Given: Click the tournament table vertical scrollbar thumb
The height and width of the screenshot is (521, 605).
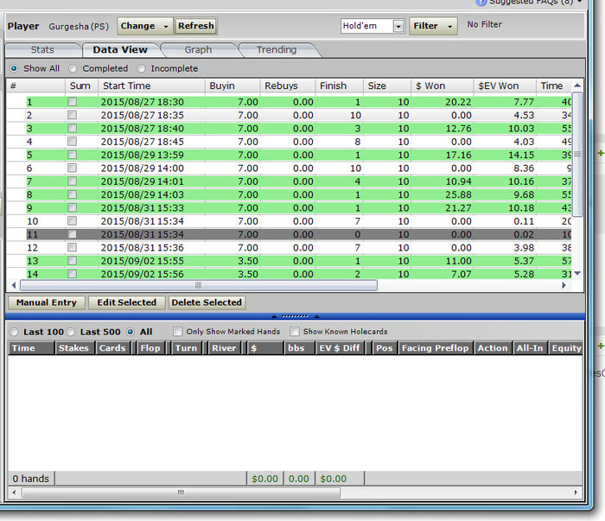Looking at the screenshot, I should pyautogui.click(x=577, y=155).
